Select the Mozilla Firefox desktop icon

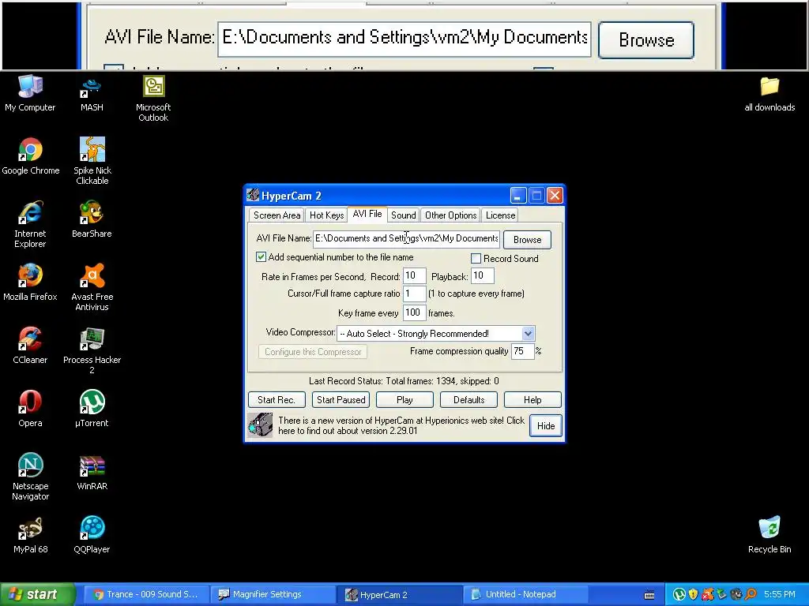tap(30, 282)
